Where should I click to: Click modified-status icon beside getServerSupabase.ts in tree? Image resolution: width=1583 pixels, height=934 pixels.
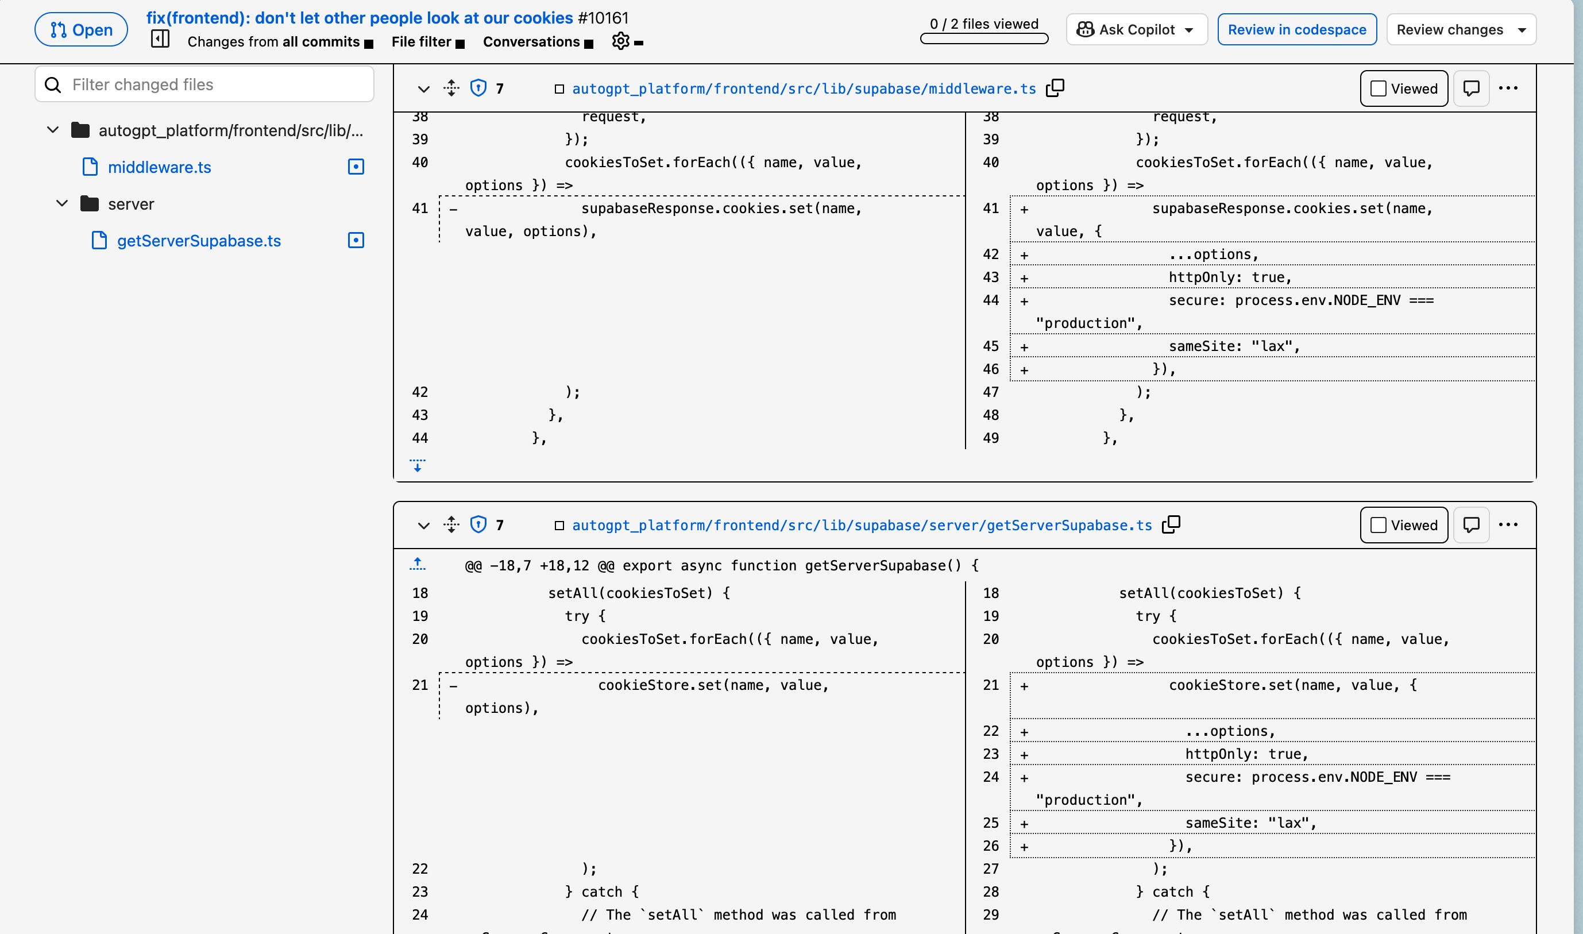pos(356,241)
